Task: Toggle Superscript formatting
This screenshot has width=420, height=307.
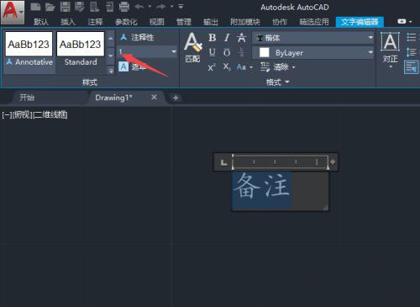Action: click(212, 67)
